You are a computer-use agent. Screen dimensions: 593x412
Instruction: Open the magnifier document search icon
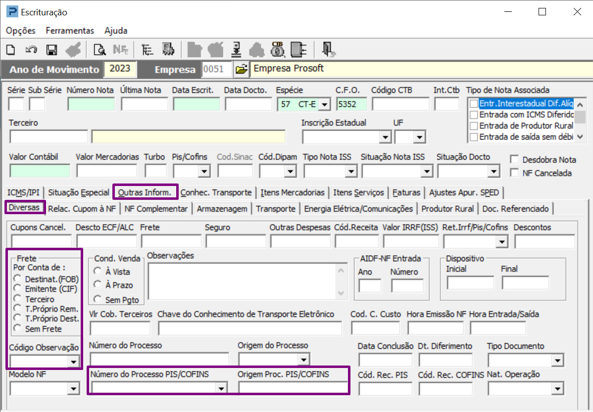pyautogui.click(x=99, y=49)
